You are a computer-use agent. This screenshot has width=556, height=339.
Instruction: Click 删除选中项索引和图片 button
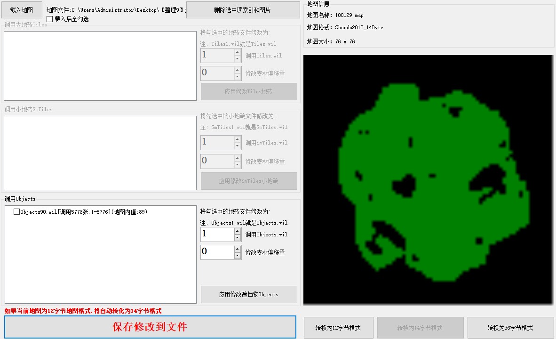[x=243, y=9]
